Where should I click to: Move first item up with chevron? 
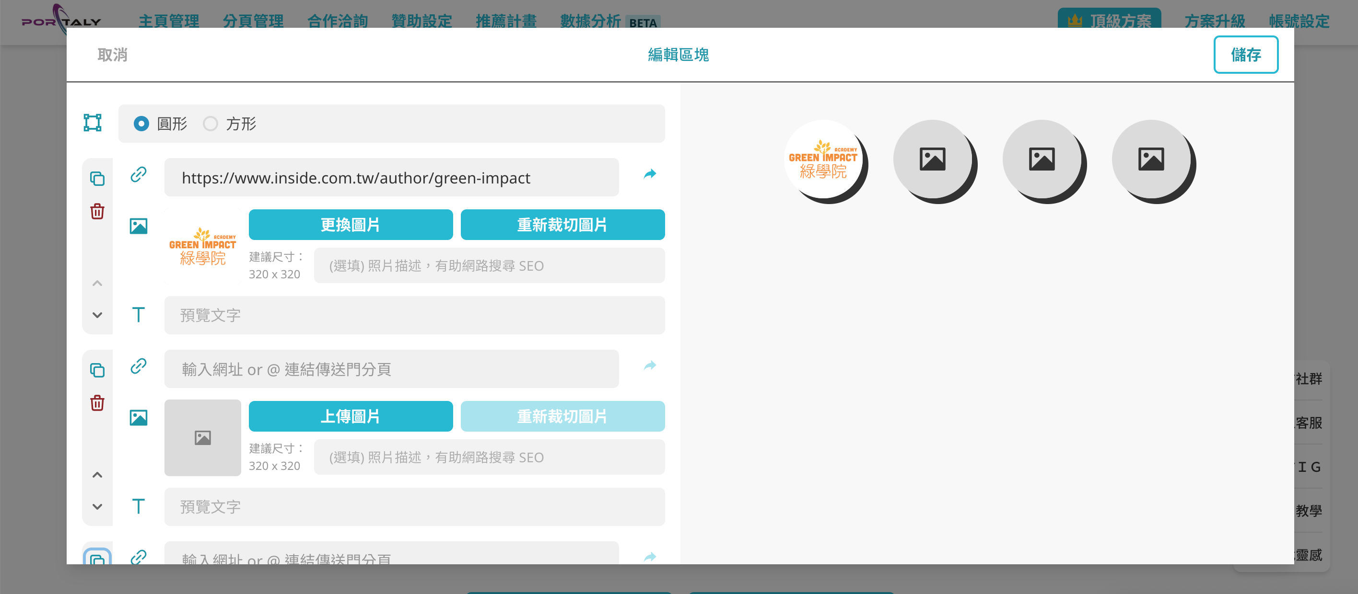97,283
